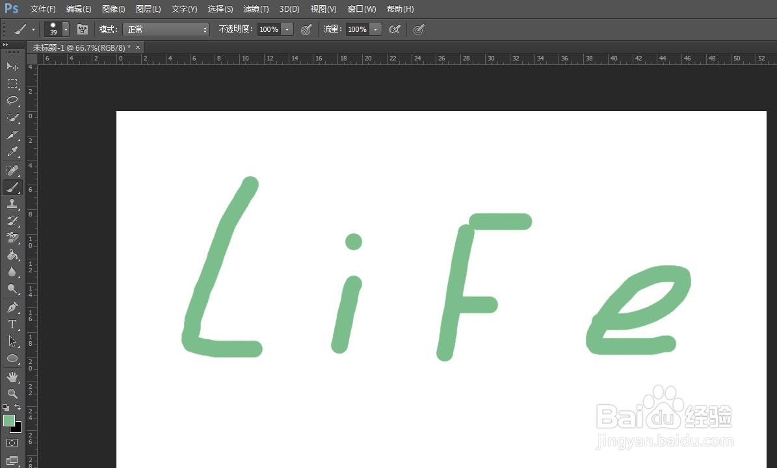Open the 图层(L) menu
This screenshot has height=468, width=777.
click(148, 9)
